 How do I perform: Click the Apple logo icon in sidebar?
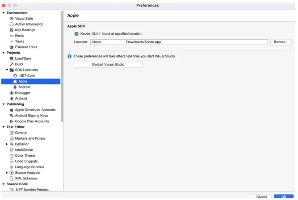(x=15, y=81)
